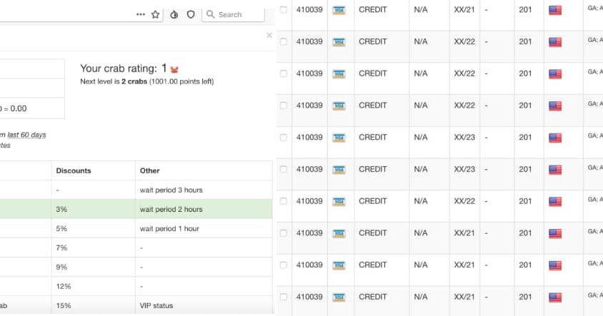Open the browser page actions (three dots) menu
This screenshot has width=603, height=316.
[141, 14]
